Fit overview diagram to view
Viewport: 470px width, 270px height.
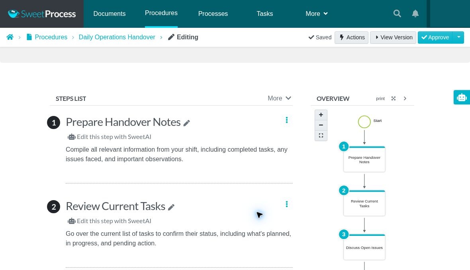(x=321, y=136)
